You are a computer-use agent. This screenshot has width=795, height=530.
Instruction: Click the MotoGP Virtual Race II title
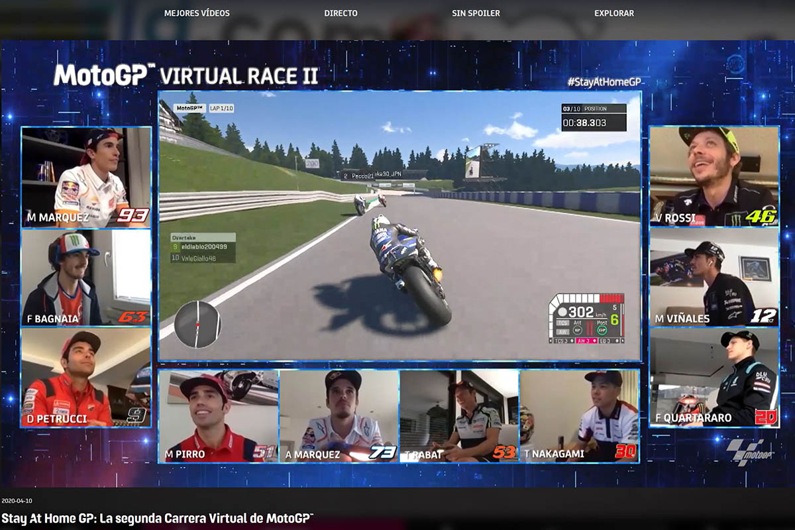click(x=185, y=75)
